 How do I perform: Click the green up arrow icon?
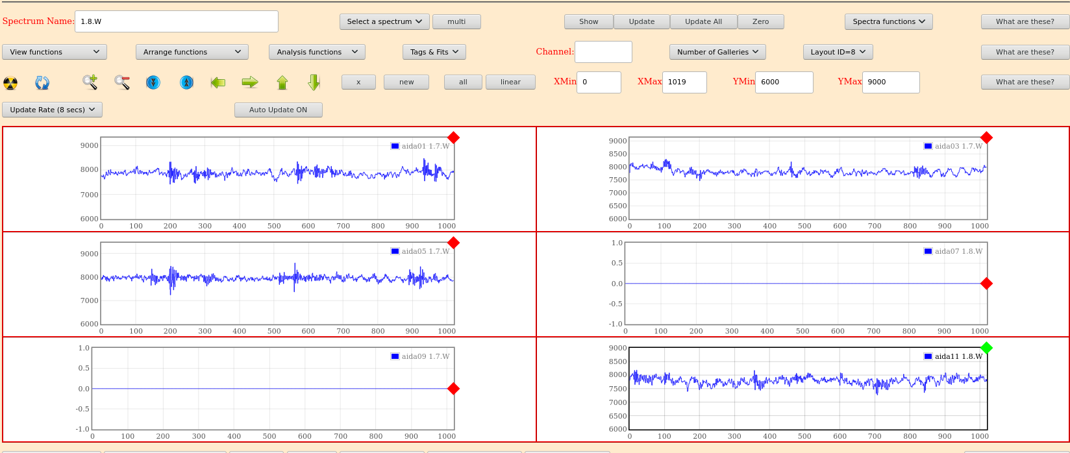tap(282, 82)
